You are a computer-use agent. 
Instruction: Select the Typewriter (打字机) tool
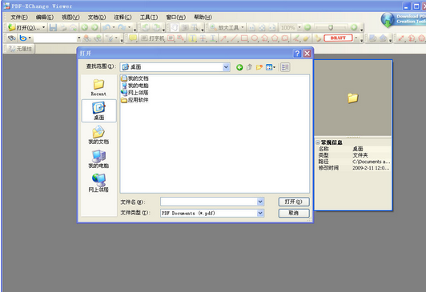tap(153, 38)
